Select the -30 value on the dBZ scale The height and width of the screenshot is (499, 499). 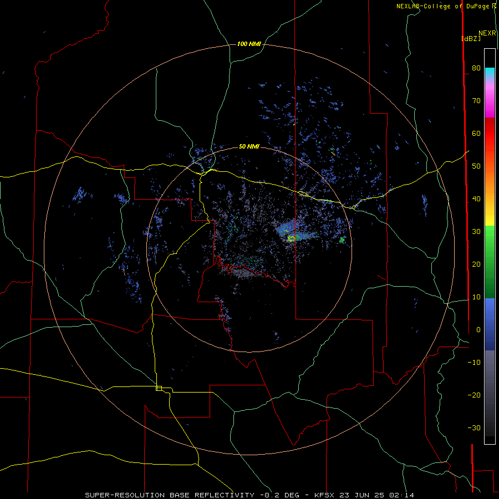click(x=474, y=427)
